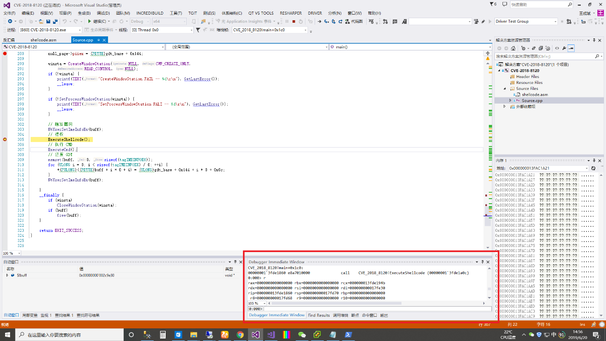Select shellcode.asm in Solution Explorer
This screenshot has height=341, width=606.
coord(534,94)
